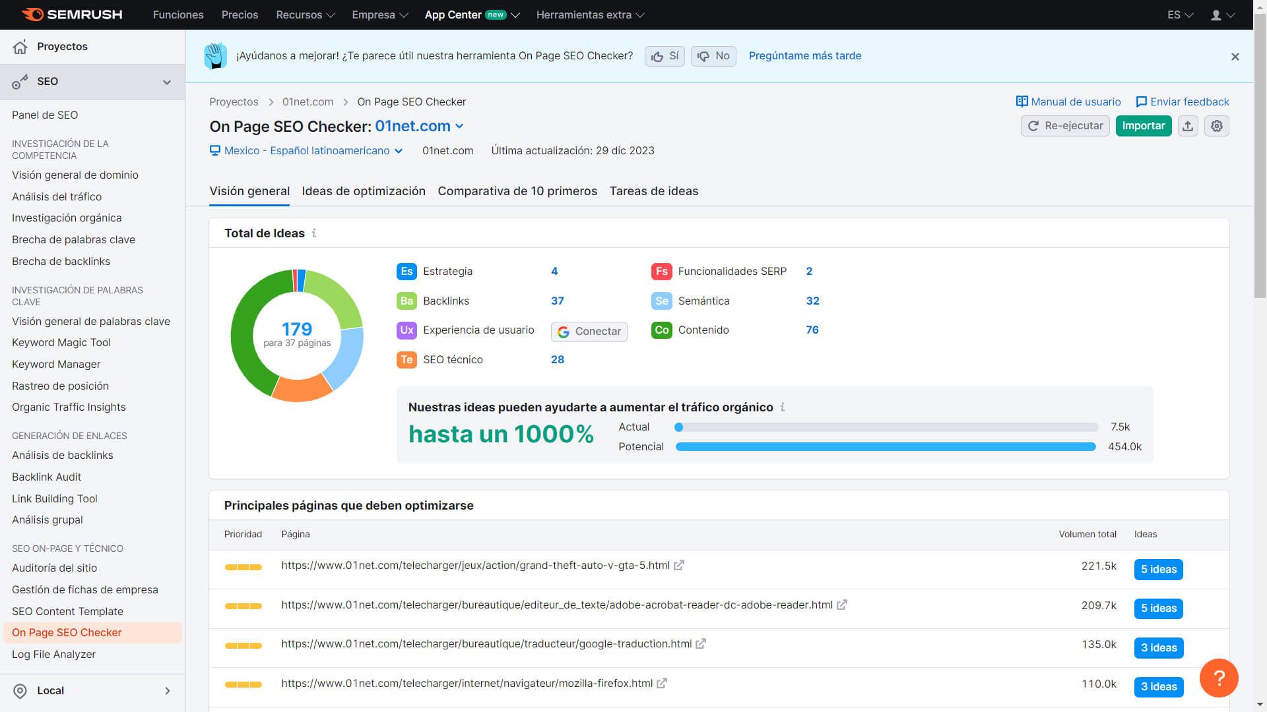Click the waving hand feedback icon
Screen dimensions: 1267x712
tap(215, 56)
